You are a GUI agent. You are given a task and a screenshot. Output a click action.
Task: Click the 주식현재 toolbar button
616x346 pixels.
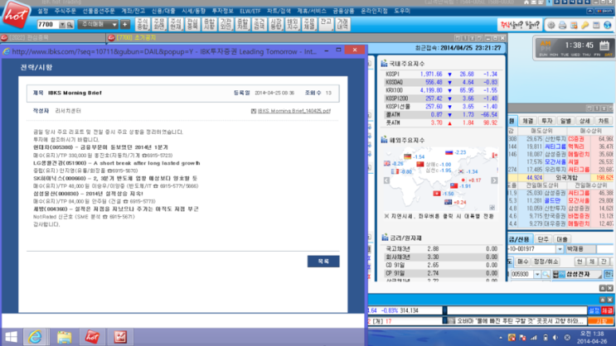[176, 24]
